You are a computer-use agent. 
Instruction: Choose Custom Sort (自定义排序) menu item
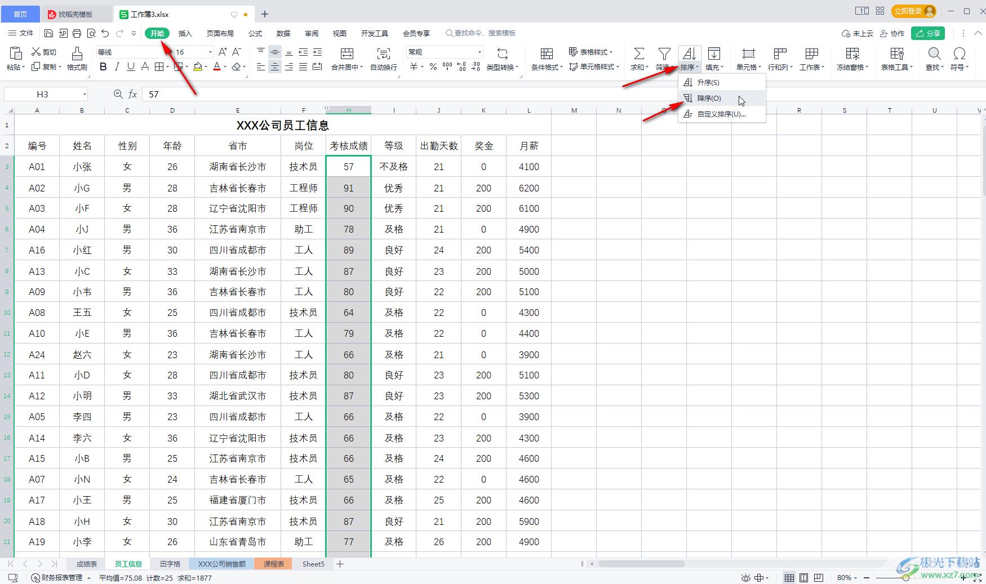(x=722, y=114)
